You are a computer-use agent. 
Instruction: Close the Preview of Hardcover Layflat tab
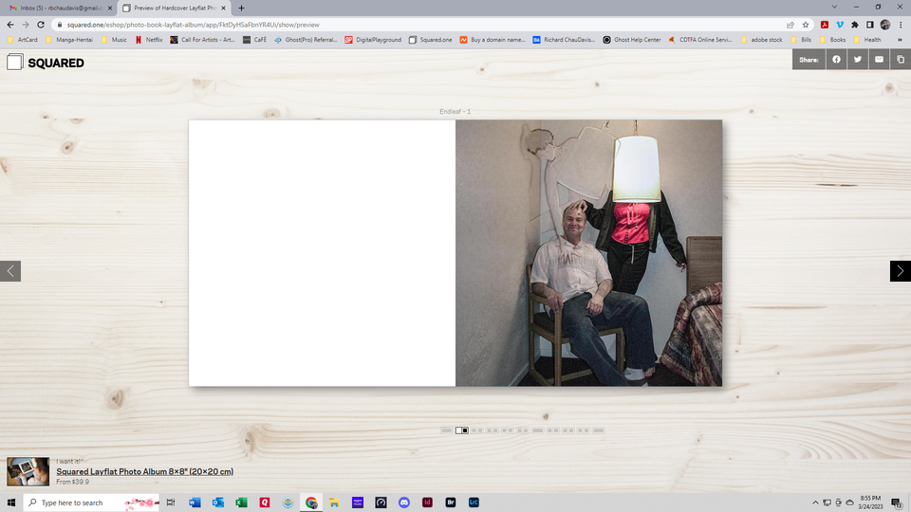click(x=223, y=9)
